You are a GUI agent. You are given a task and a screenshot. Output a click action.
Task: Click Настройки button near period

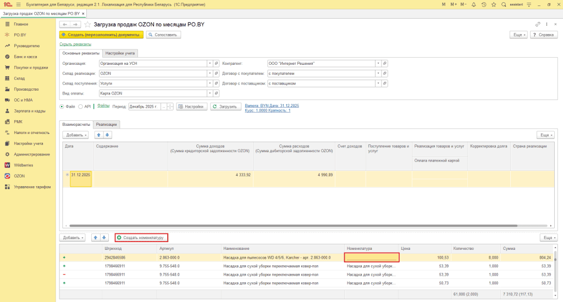coord(192,107)
